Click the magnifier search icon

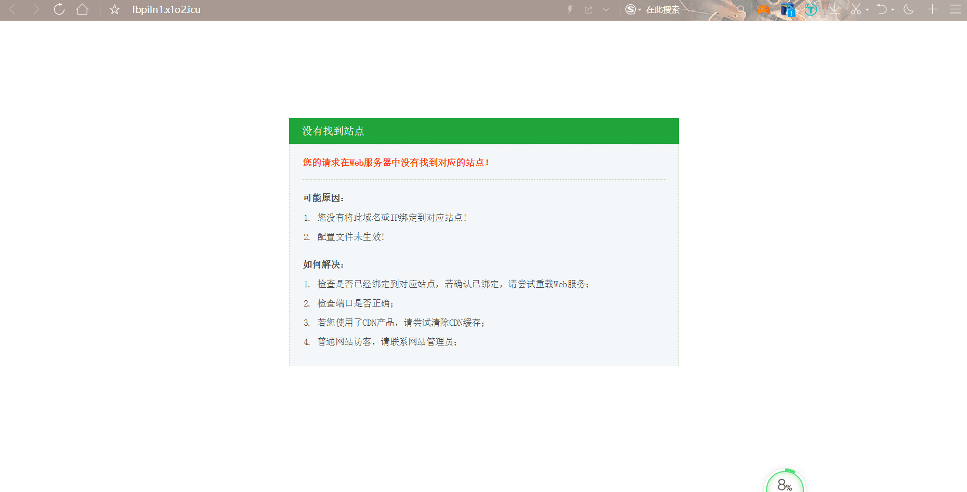[741, 9]
